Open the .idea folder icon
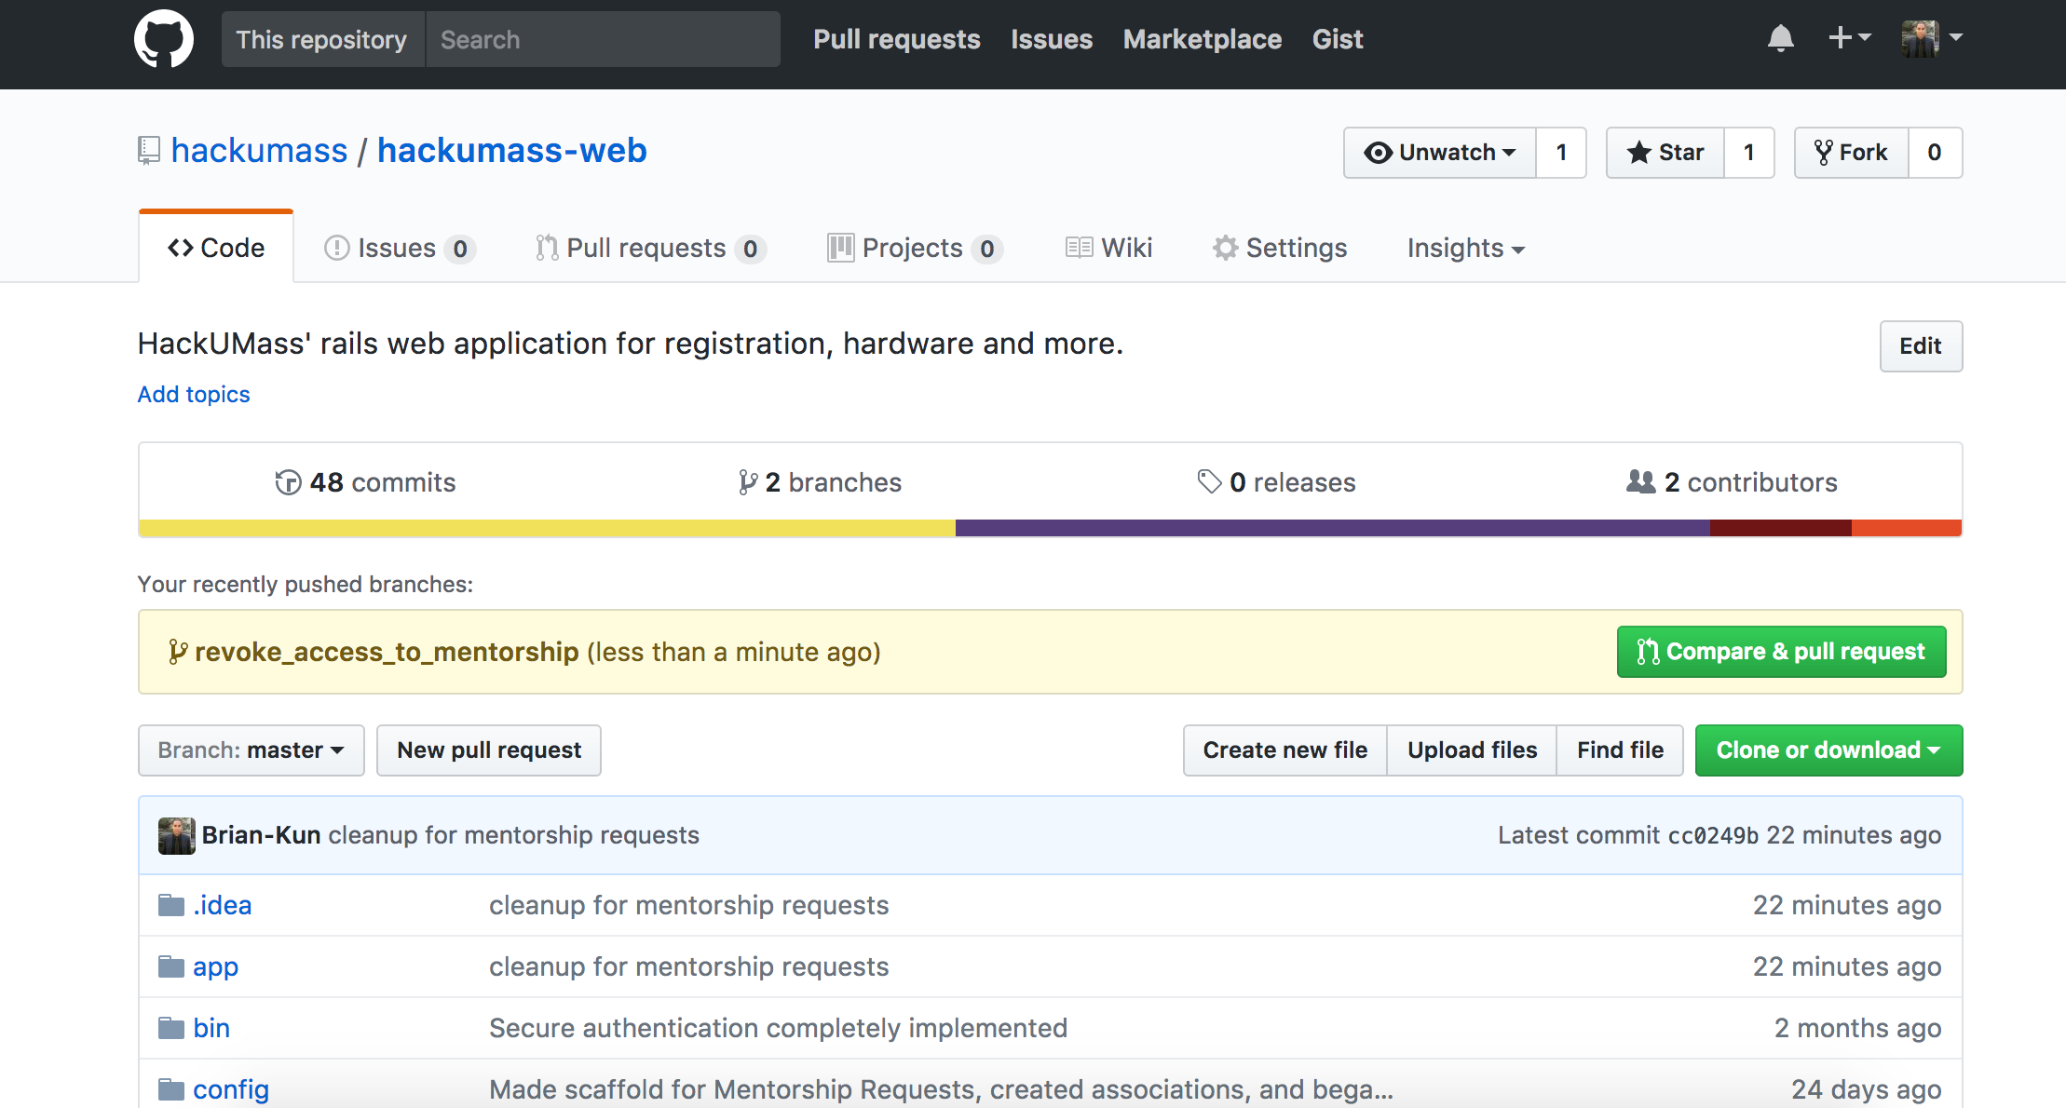Image resolution: width=2066 pixels, height=1108 pixels. [x=171, y=905]
